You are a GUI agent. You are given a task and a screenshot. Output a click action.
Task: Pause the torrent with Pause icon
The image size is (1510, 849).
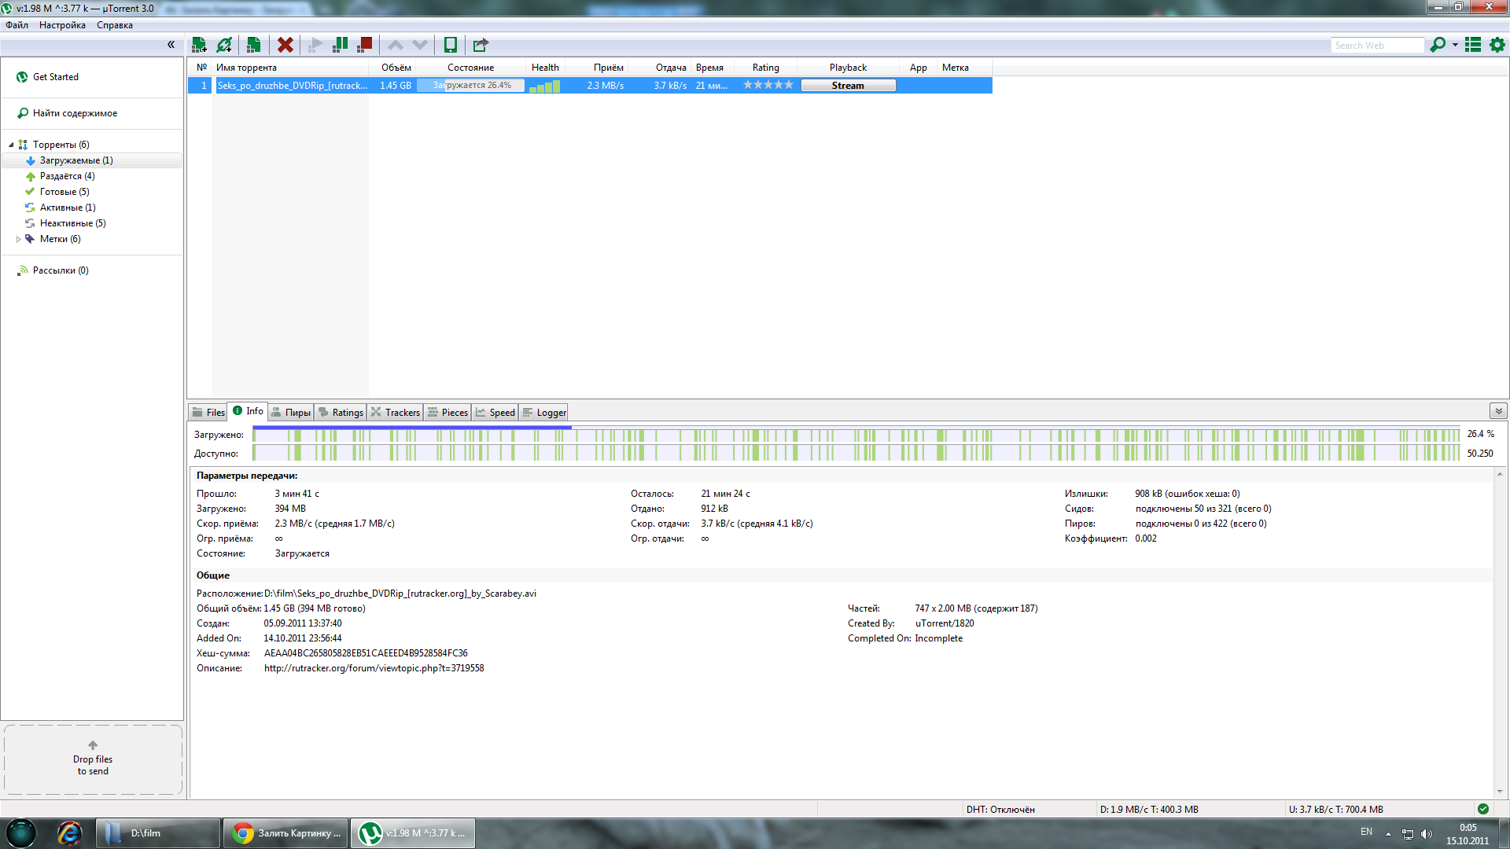click(x=341, y=45)
